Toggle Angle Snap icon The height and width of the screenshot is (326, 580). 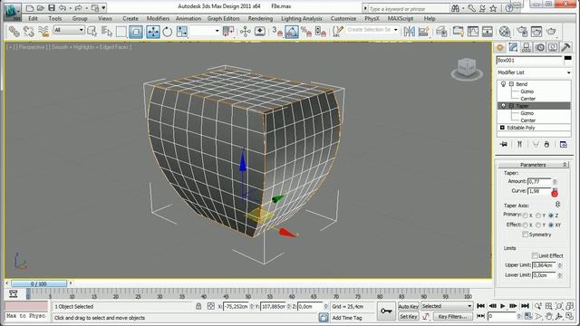pos(292,32)
